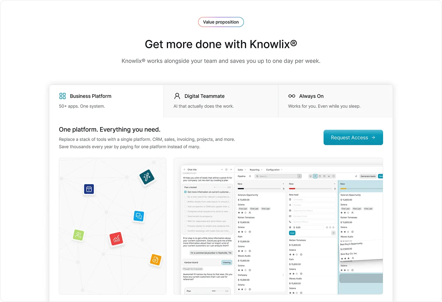Click the bar chart view icon
Image resolution: width=442 pixels, height=302 pixels.
[329, 176]
